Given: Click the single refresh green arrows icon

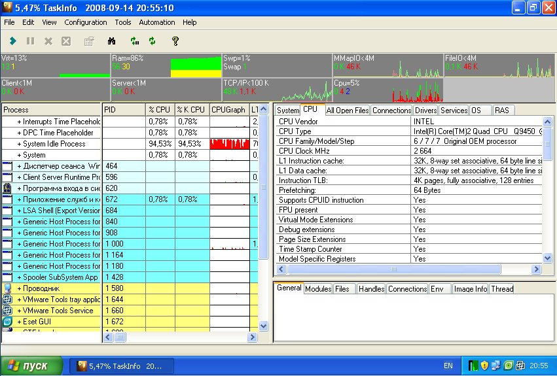Looking at the screenshot, I should pyautogui.click(x=153, y=41).
